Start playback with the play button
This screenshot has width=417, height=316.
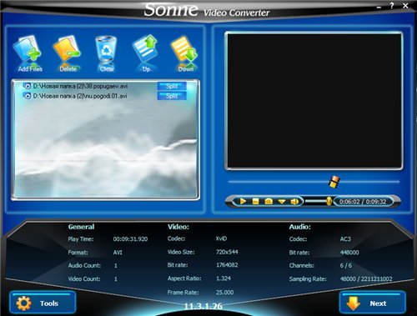(x=243, y=201)
